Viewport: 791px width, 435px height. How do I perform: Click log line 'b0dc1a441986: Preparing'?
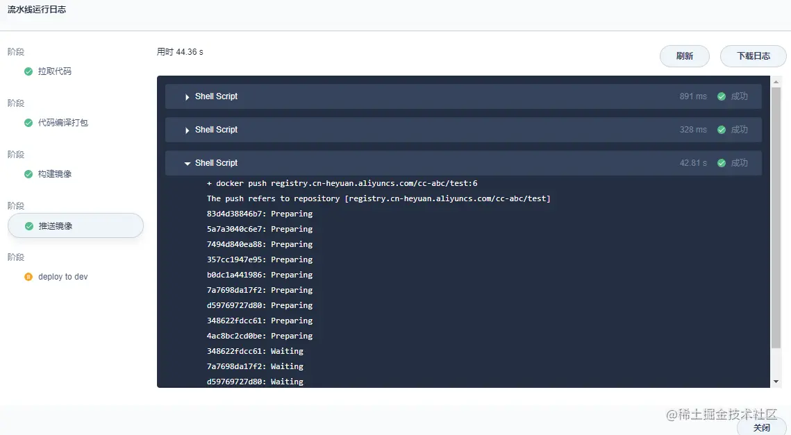(x=260, y=275)
